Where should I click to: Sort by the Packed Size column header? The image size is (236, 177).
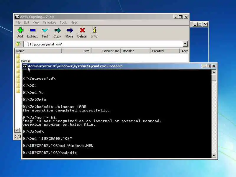(x=106, y=51)
